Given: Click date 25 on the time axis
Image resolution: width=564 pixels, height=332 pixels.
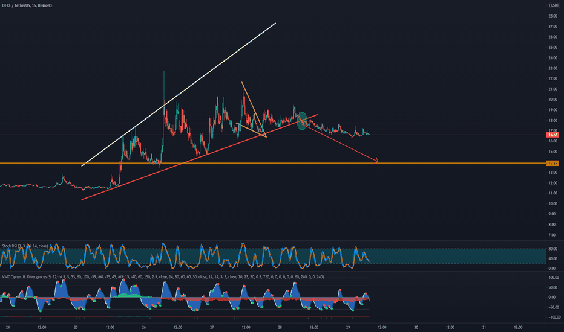Looking at the screenshot, I should pos(76,327).
